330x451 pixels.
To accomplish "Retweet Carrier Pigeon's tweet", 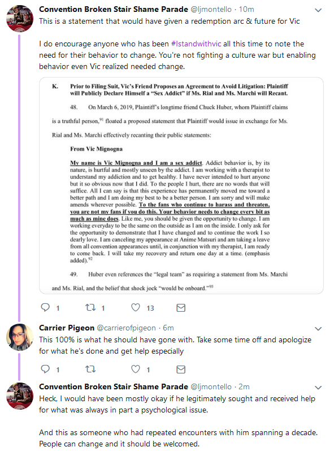I will tap(91, 369).
